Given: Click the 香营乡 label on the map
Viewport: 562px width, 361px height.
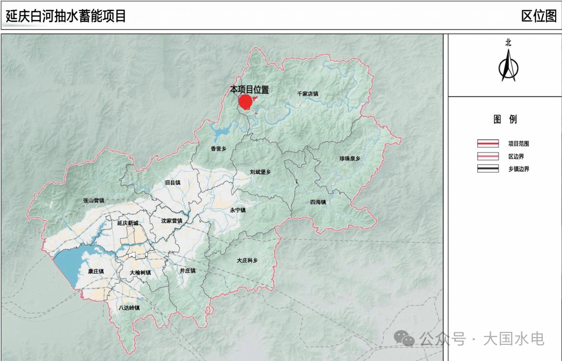Looking at the screenshot, I should (219, 149).
